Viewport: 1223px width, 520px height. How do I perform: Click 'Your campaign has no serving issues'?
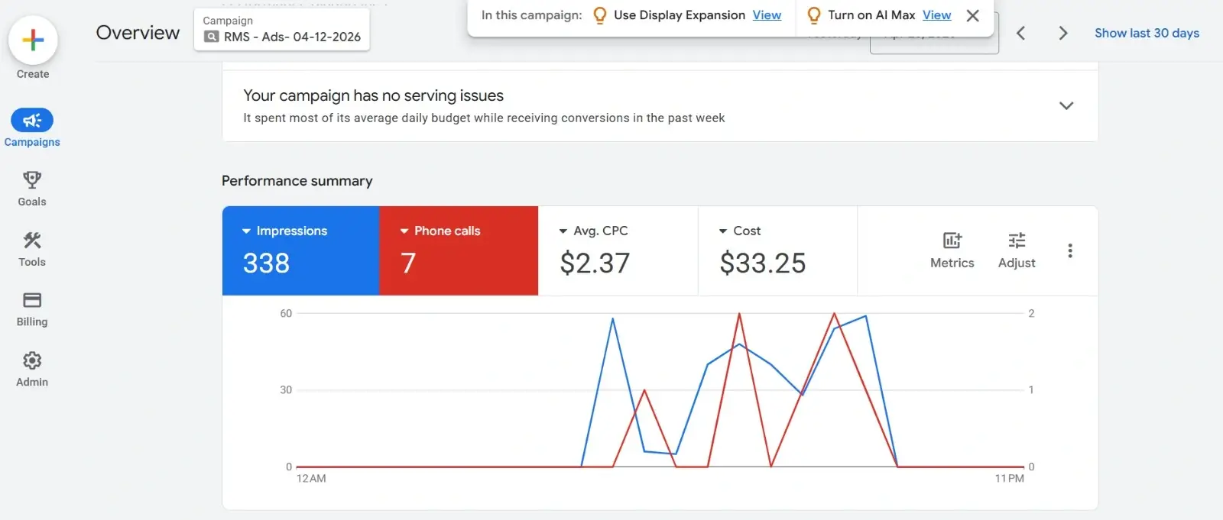click(x=373, y=95)
